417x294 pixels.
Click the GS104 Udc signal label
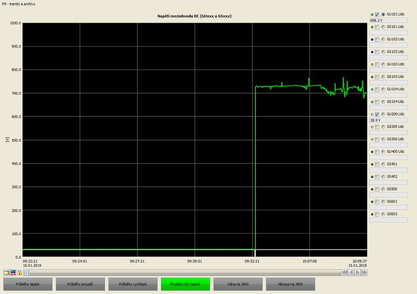click(396, 102)
